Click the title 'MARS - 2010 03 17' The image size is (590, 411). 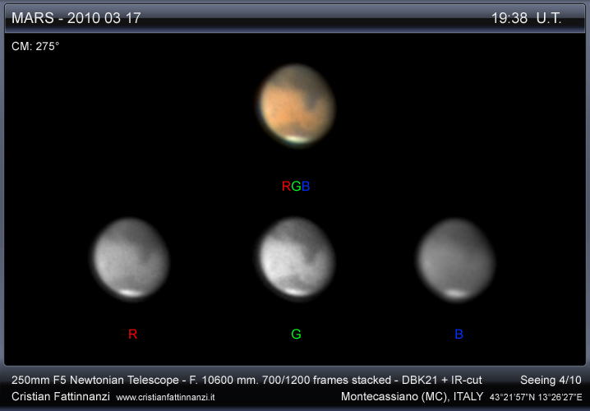76,18
